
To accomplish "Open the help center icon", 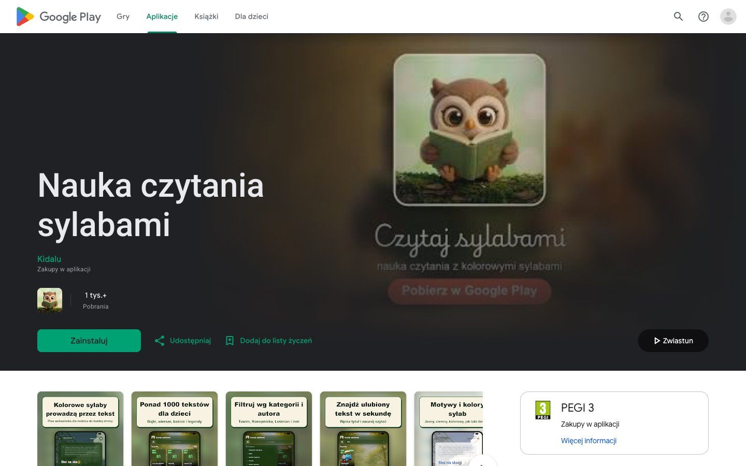I will point(703,17).
